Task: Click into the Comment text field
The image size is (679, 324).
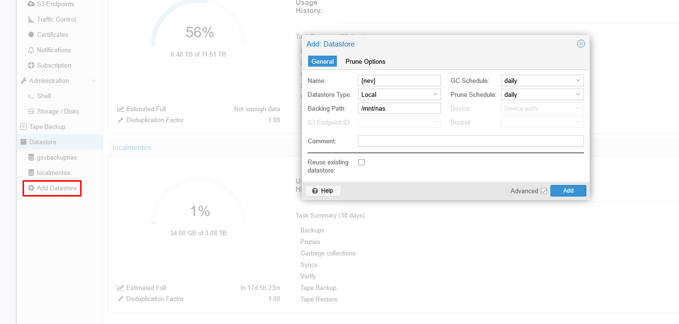Action: click(470, 141)
